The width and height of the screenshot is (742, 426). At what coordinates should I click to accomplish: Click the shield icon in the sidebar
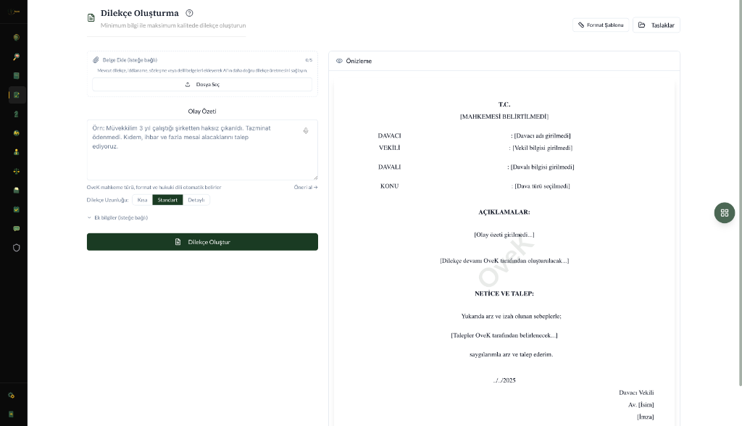16,247
